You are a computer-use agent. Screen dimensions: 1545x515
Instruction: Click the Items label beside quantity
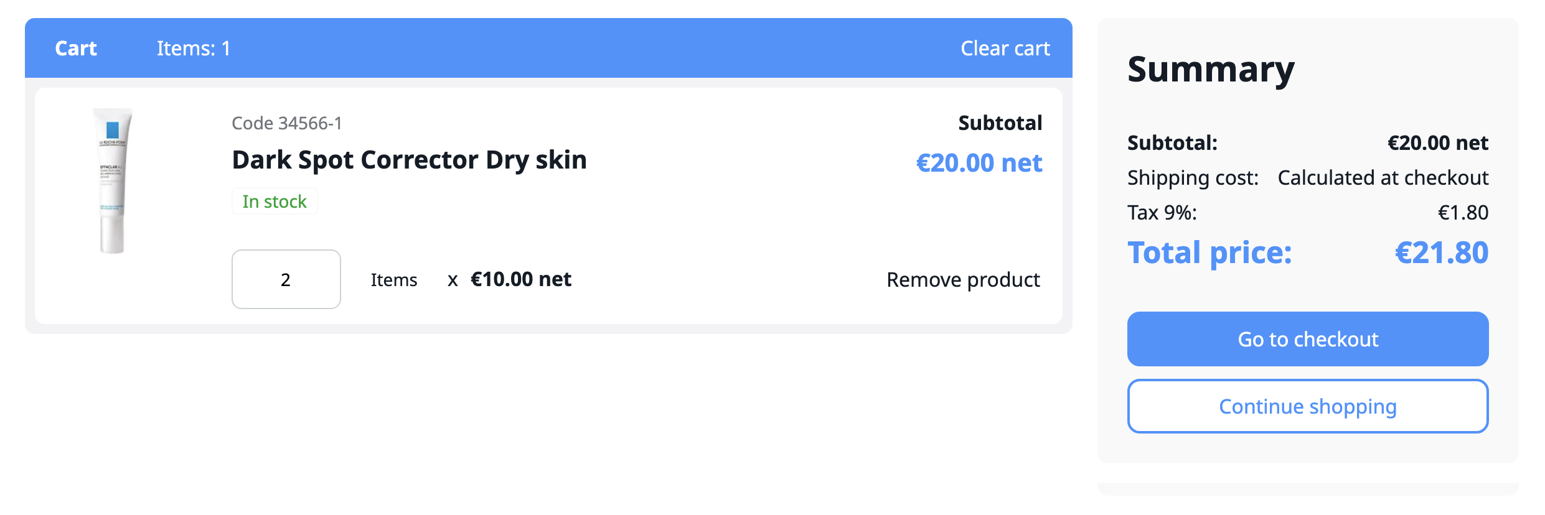(393, 280)
